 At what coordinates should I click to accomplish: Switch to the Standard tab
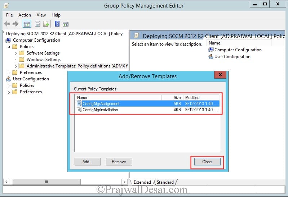point(165,182)
